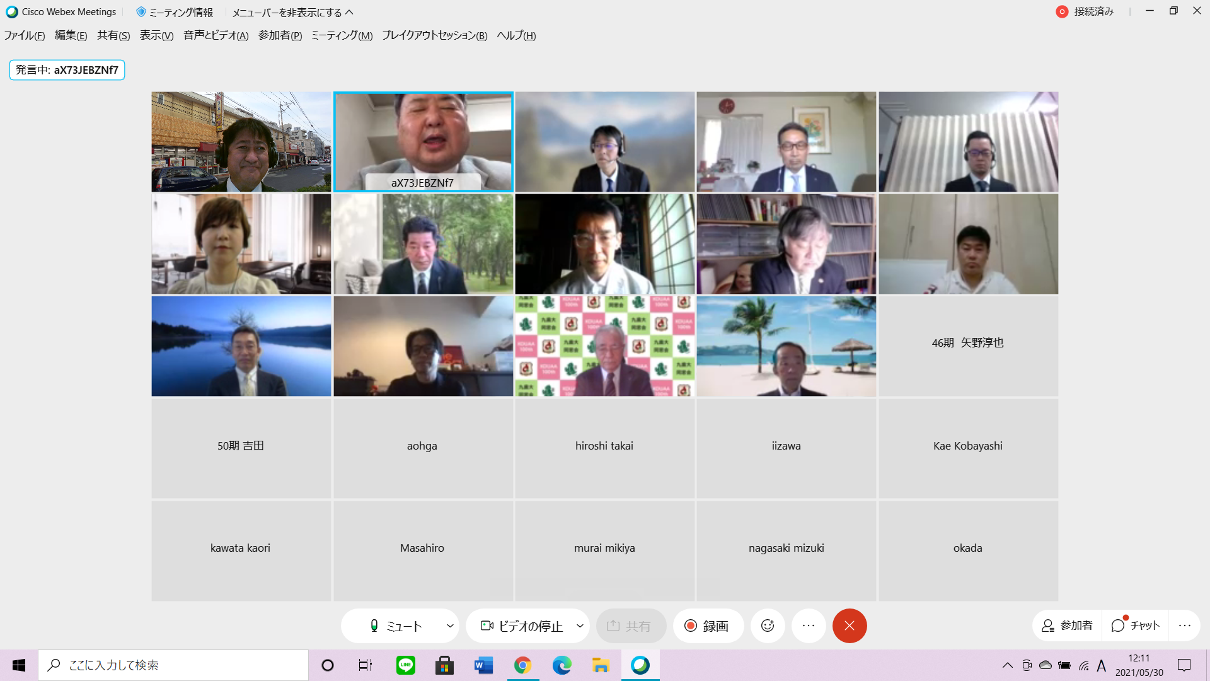Click ミーティング情報 shield icon
Viewport: 1210px width, 681px height.
141,12
